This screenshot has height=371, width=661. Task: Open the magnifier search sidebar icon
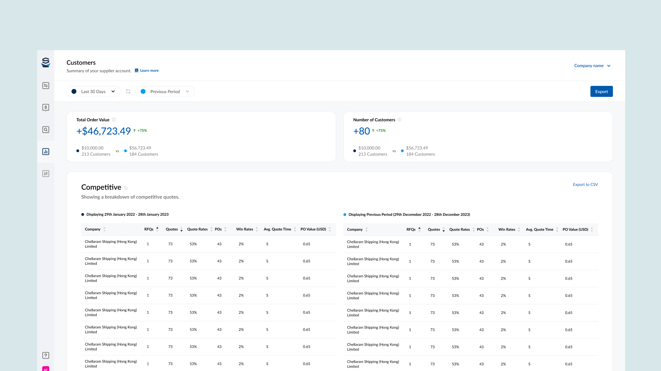click(x=46, y=130)
